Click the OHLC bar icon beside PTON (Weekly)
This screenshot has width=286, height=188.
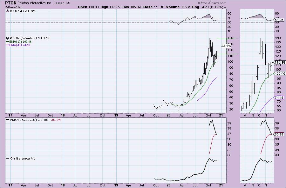pos(7,38)
